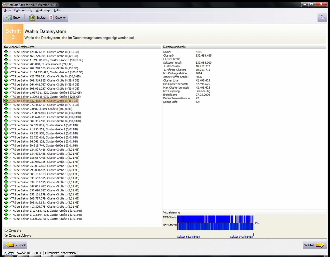Click the 'Sektor 632488435' link in visualization
Viewport: 330px width, 257px height.
tap(189, 237)
